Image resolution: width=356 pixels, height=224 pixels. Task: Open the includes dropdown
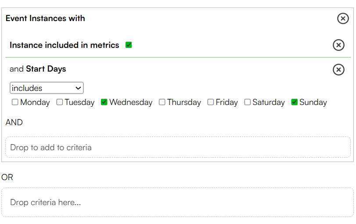click(x=47, y=88)
